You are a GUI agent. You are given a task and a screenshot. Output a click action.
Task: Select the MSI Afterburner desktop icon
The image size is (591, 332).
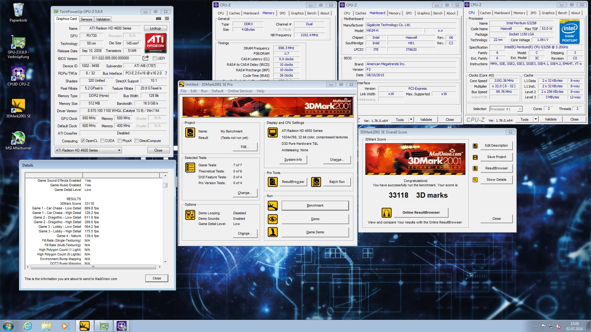point(18,140)
